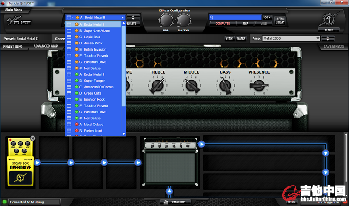349x206 pixels.
Task: Collapse the Brutal Metal II preset dropdown
Action: tap(123, 17)
